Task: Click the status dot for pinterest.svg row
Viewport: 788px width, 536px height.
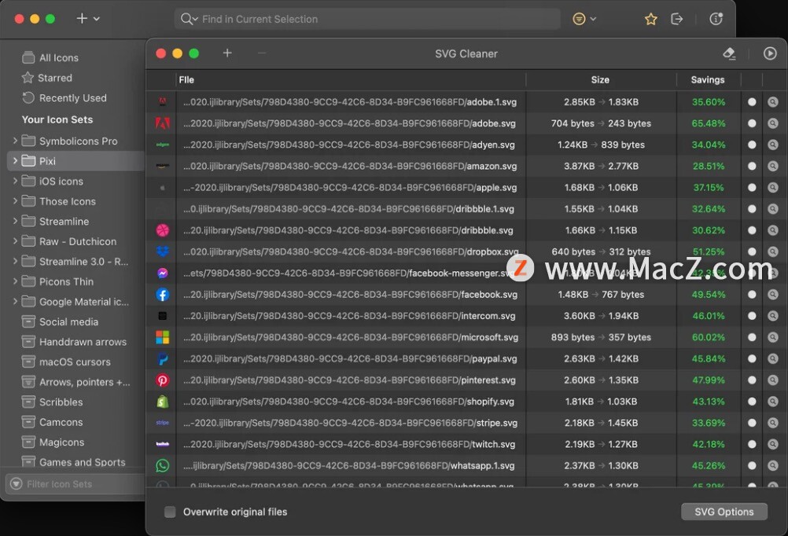Action: (752, 380)
